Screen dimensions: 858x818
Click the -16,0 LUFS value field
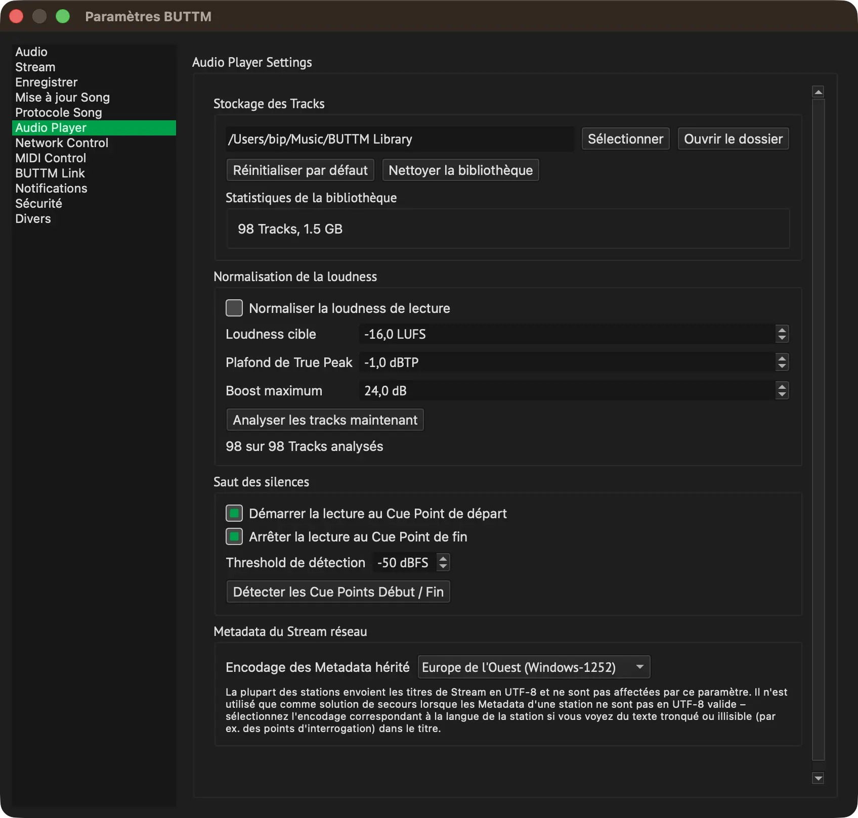pos(567,334)
